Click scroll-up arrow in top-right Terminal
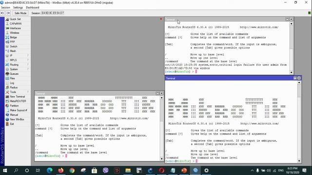This screenshot has width=312, height=175. point(291,24)
